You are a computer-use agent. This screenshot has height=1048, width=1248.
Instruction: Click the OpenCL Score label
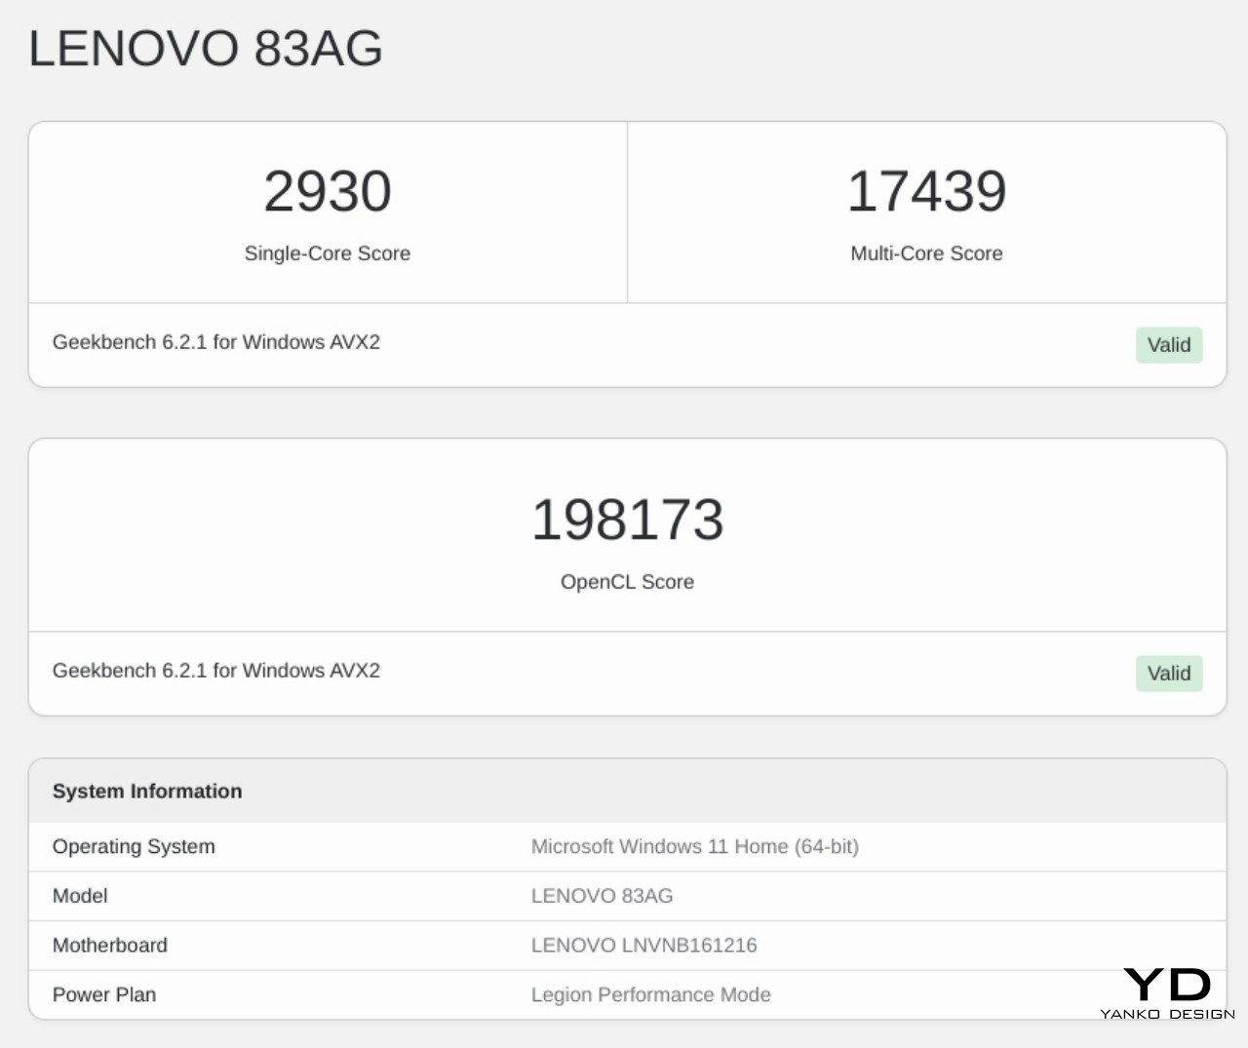627,582
